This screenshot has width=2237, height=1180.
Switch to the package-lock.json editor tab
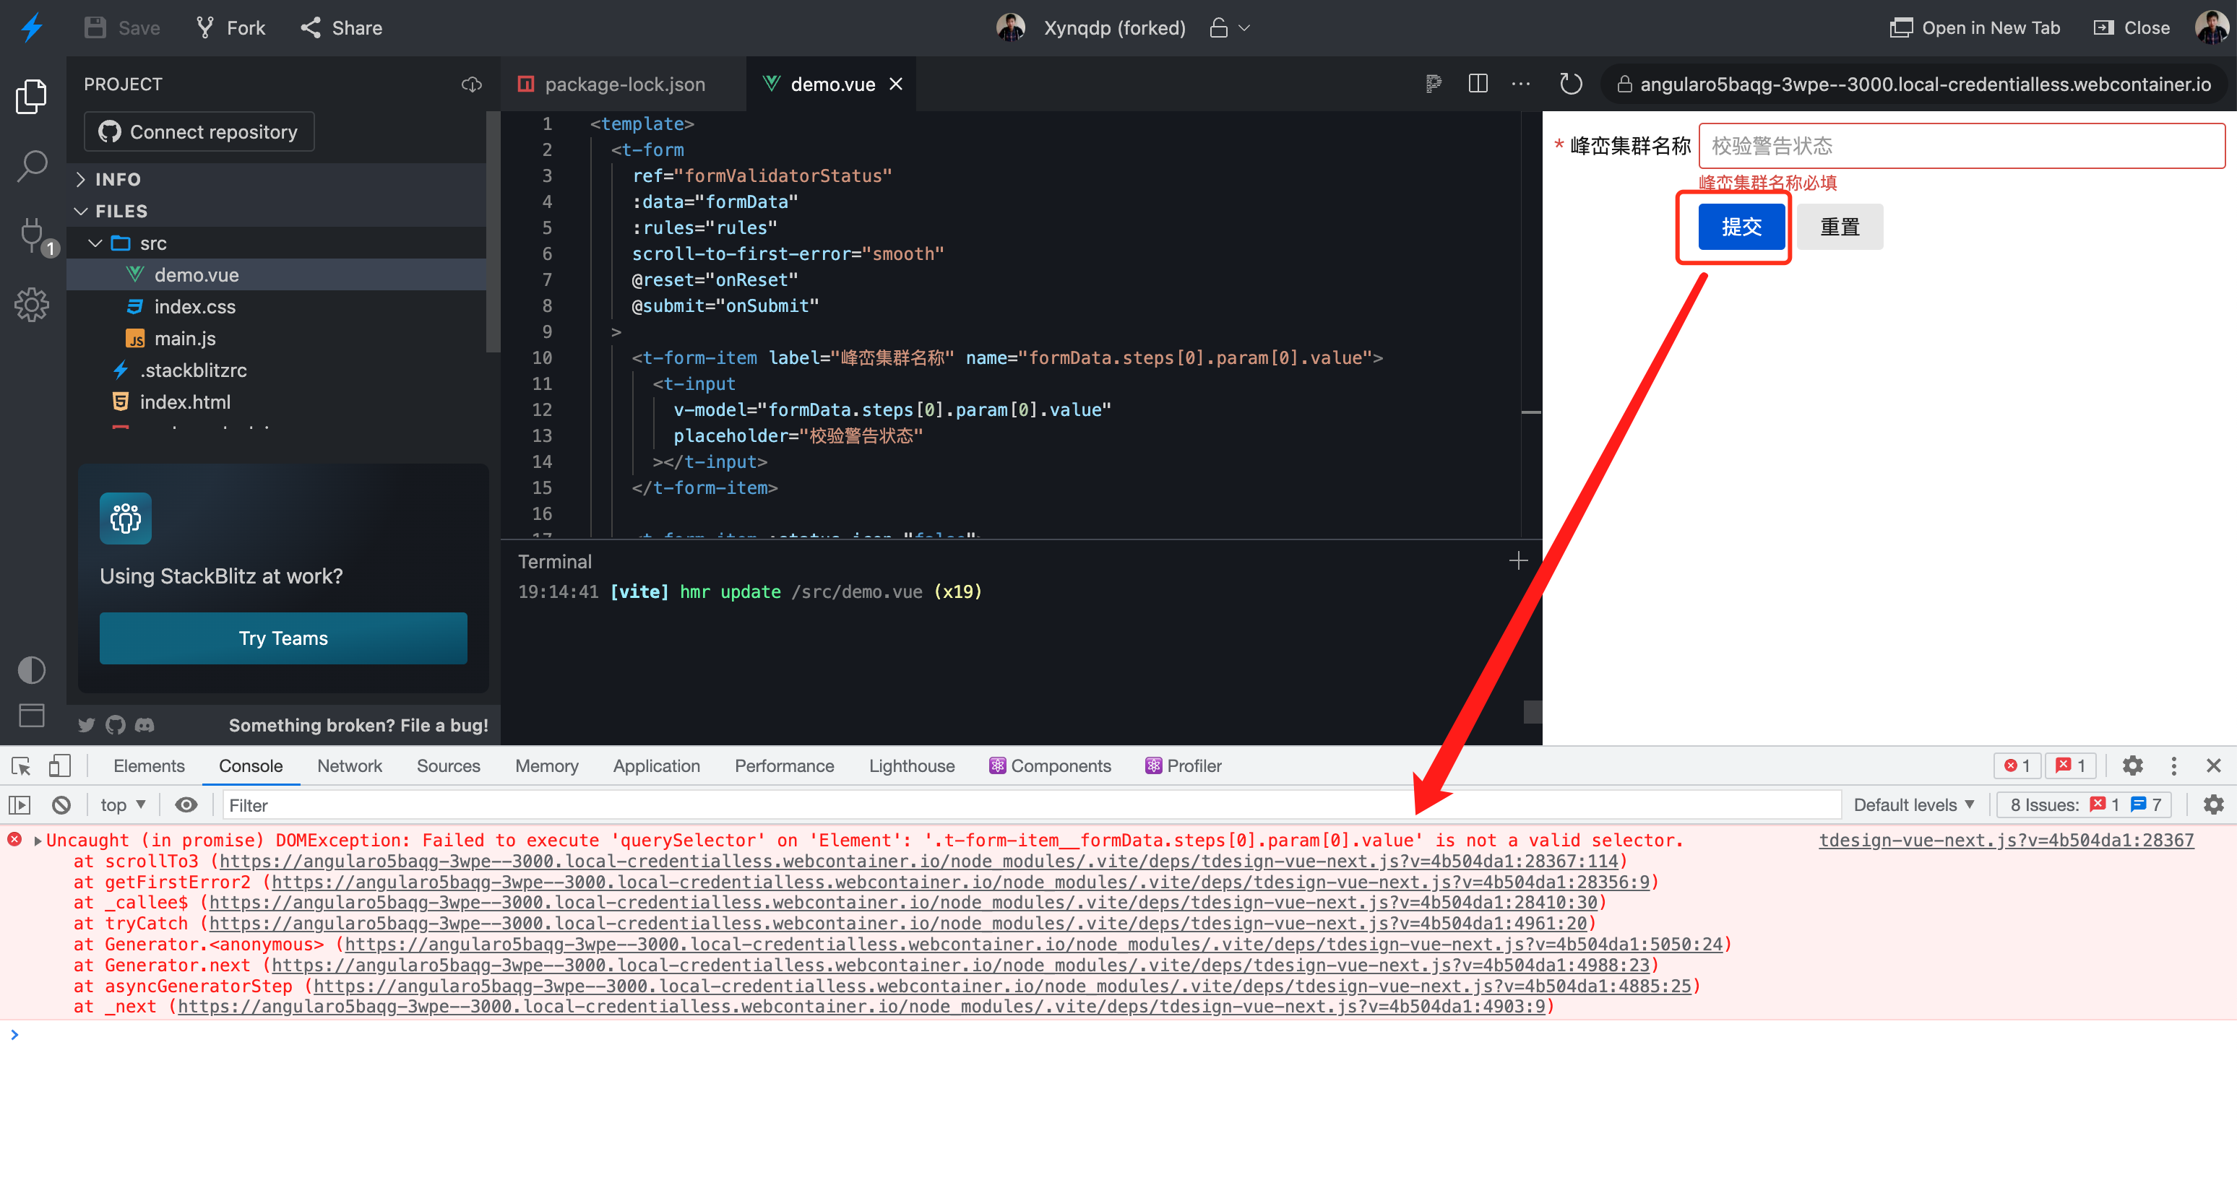click(x=624, y=83)
